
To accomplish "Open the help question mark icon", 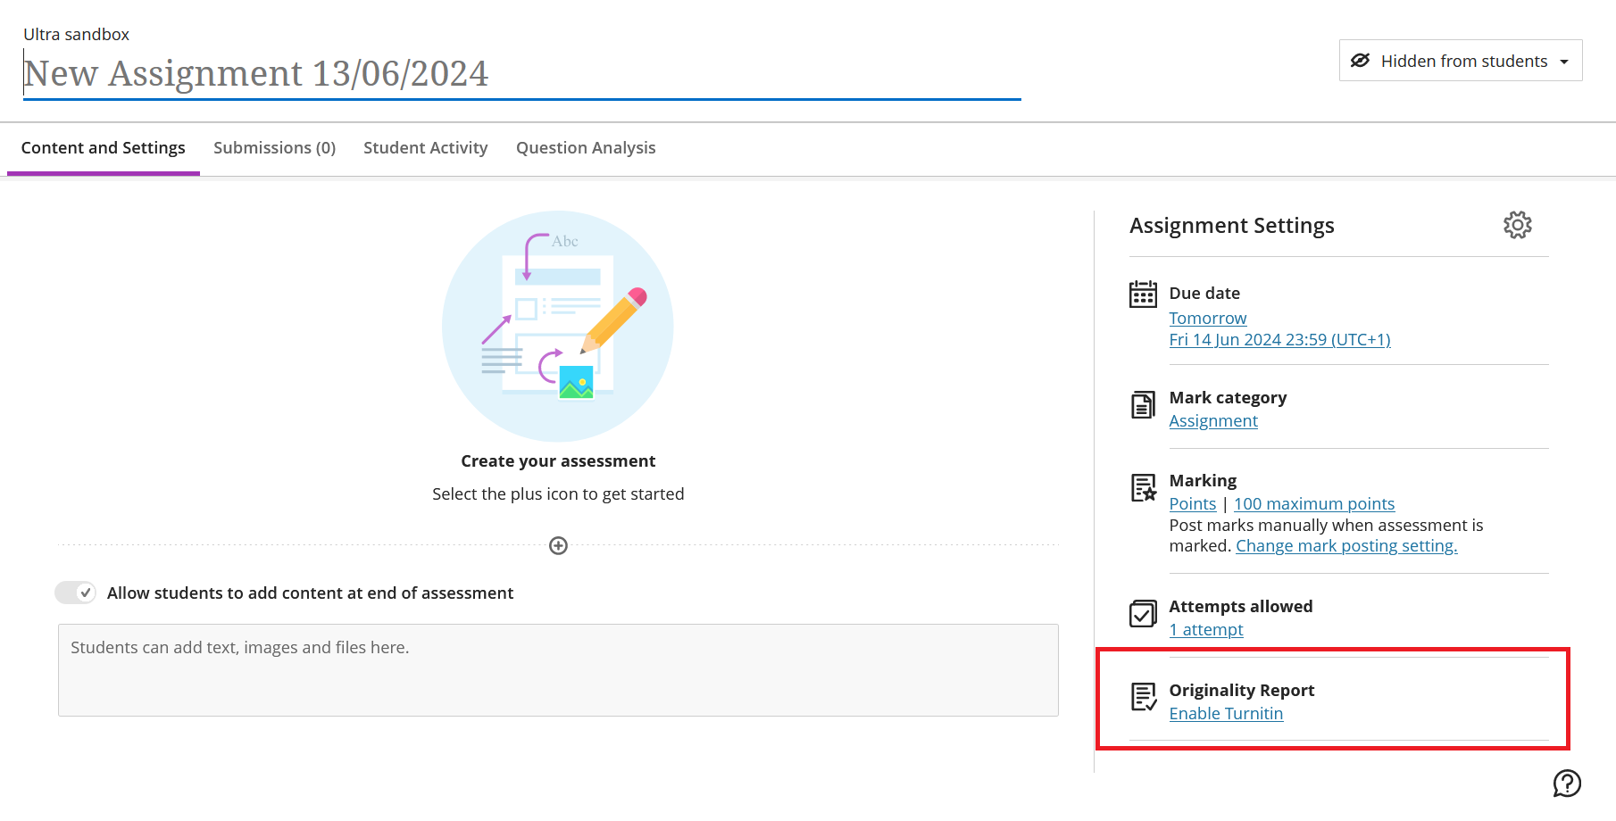I will point(1567,784).
